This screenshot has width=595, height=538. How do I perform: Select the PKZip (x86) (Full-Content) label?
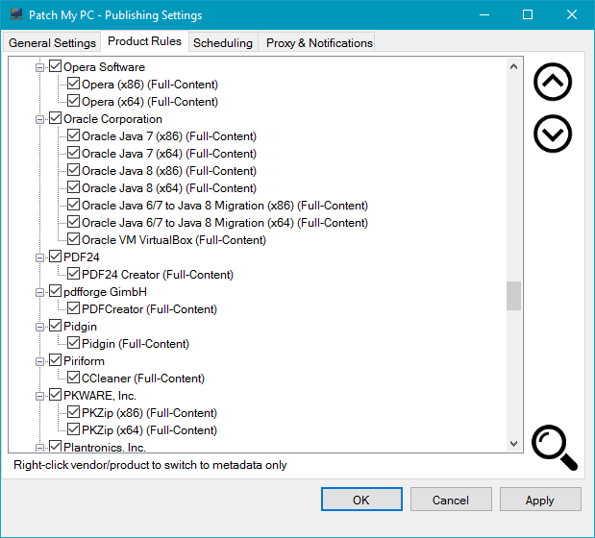click(150, 413)
